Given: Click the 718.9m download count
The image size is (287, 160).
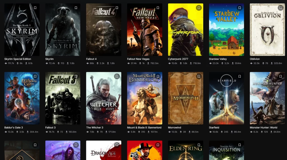Looking at the screenshot, I should [195, 63].
